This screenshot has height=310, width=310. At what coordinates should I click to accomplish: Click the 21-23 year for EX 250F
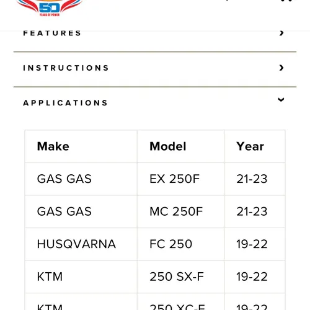click(x=252, y=179)
